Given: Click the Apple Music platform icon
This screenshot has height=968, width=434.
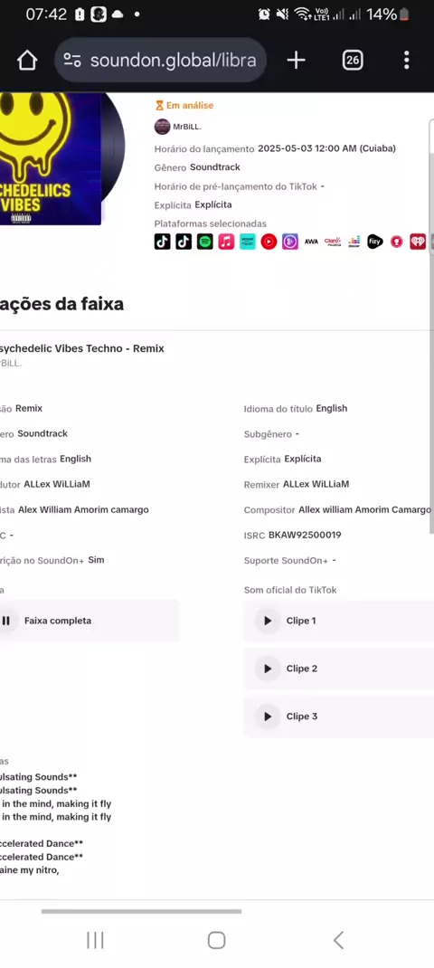Looking at the screenshot, I should (226, 242).
